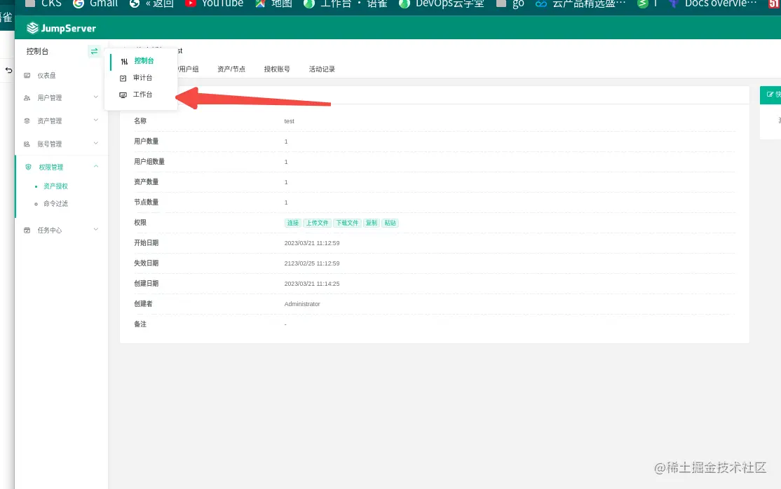The height and width of the screenshot is (489, 781).
Task: Switch to the 授权账号 tab
Action: tap(277, 69)
